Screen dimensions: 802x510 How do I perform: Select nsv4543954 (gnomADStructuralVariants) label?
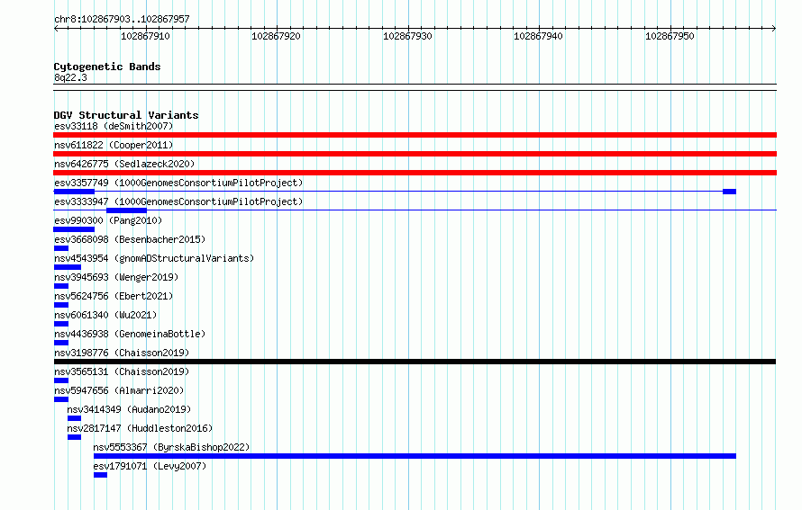pos(154,258)
